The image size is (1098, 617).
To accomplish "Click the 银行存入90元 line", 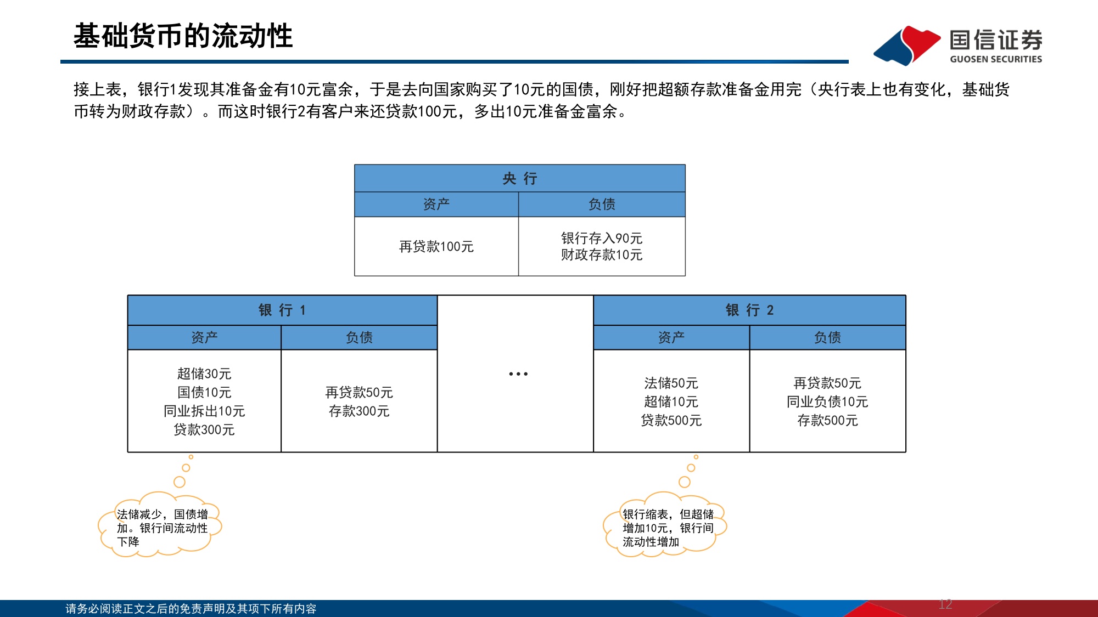I will pyautogui.click(x=602, y=238).
